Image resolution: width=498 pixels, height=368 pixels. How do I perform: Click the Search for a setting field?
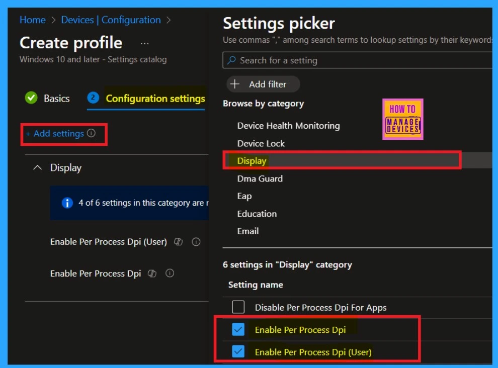[x=357, y=60]
